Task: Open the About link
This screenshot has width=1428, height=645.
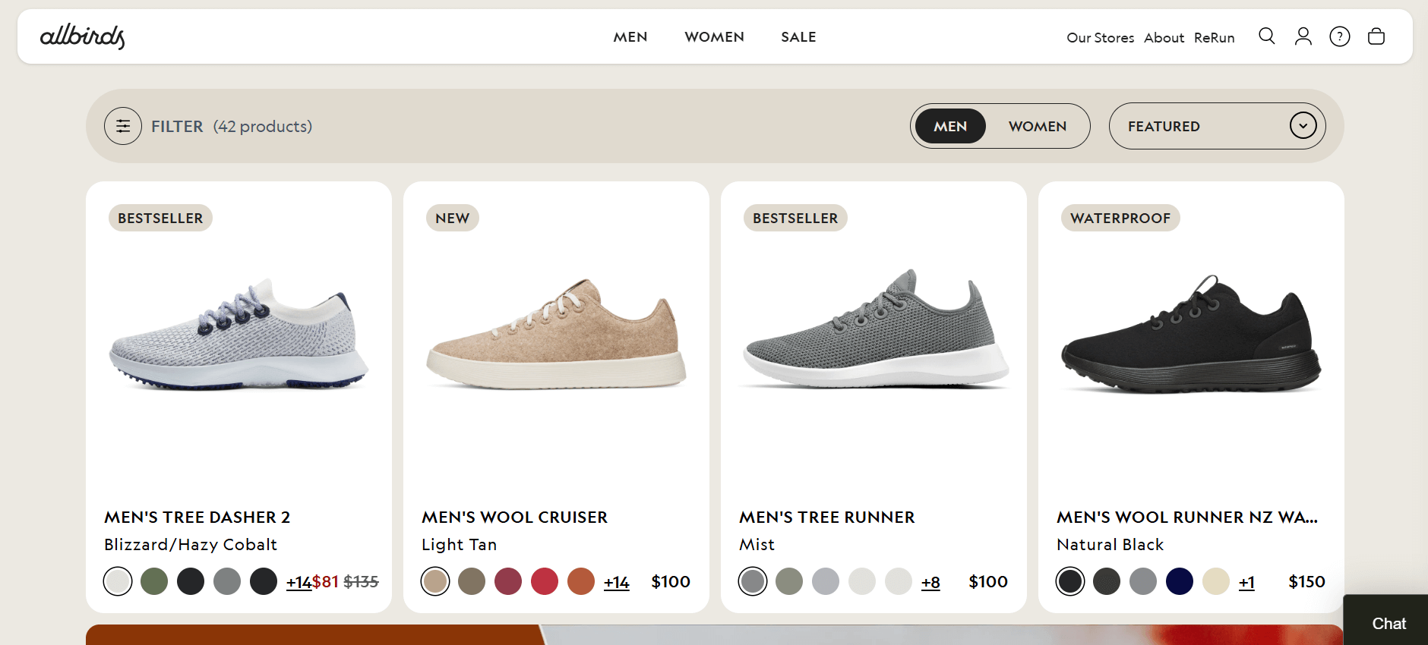Action: point(1164,38)
